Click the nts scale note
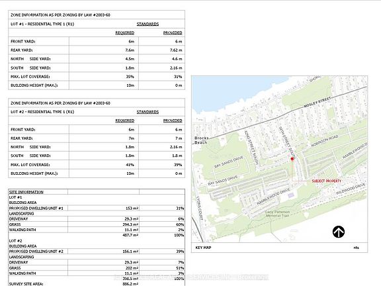 coord(356,248)
